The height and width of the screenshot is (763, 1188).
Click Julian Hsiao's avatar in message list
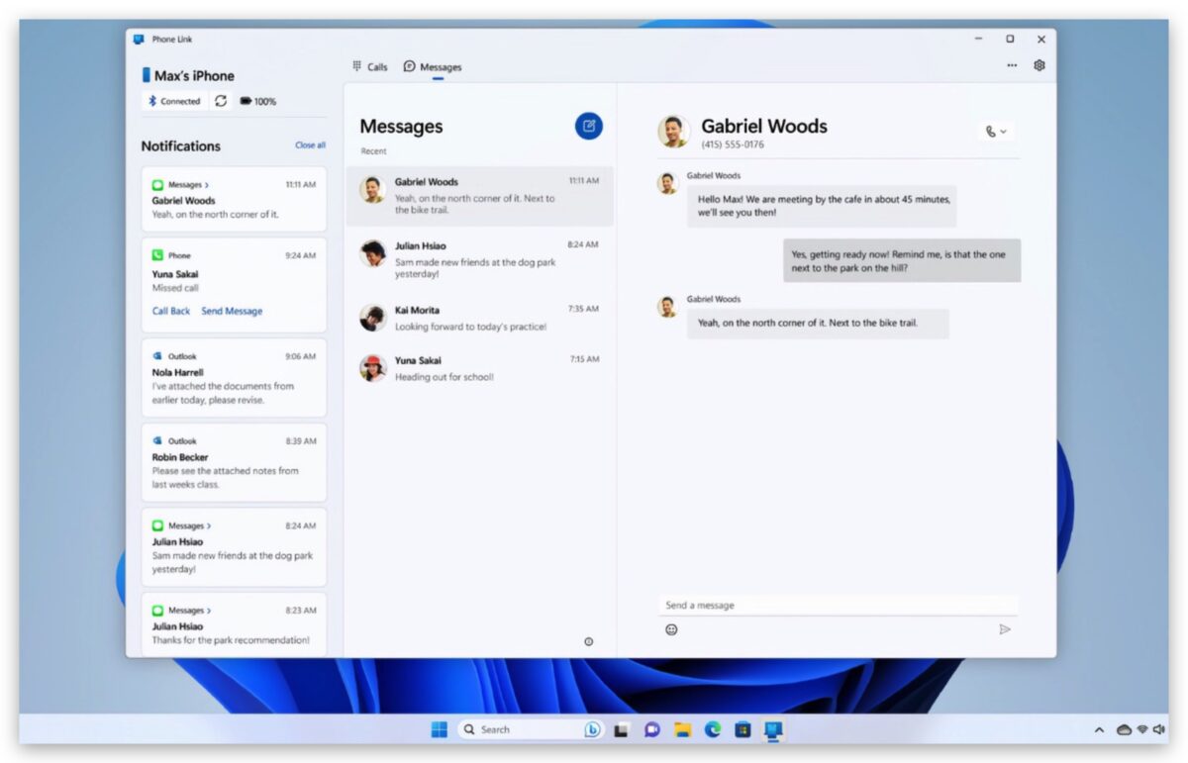[373, 253]
